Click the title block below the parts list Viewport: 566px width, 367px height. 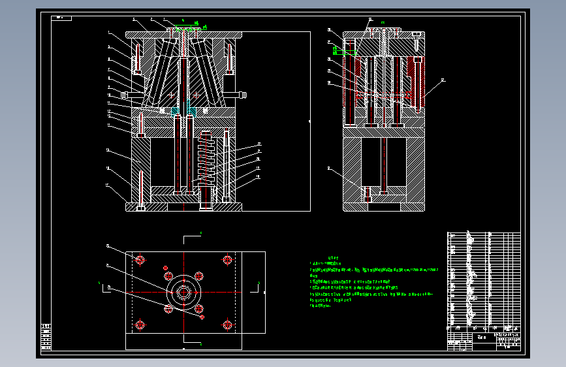tap(484, 342)
